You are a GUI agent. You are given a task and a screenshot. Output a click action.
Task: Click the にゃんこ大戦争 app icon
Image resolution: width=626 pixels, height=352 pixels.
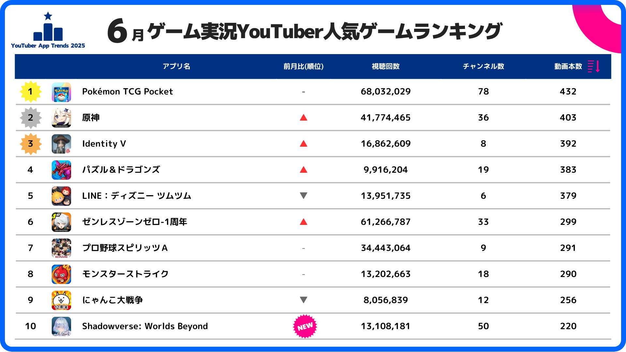coord(61,300)
